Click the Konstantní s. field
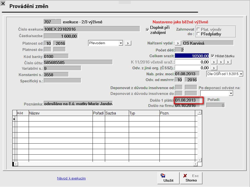This screenshot has height=187, width=250. [56, 75]
